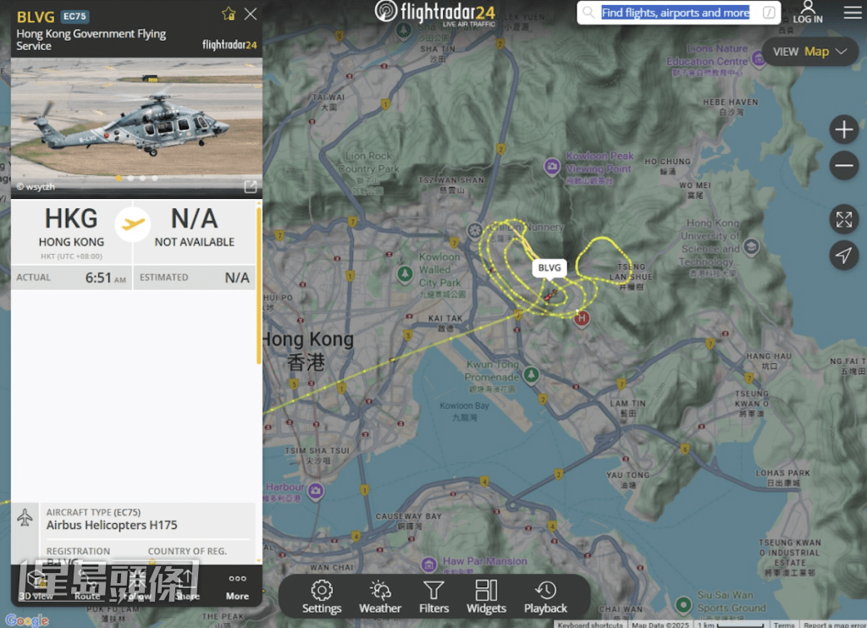Zoom out the map with minus button
Image resolution: width=867 pixels, height=628 pixels.
point(844,166)
